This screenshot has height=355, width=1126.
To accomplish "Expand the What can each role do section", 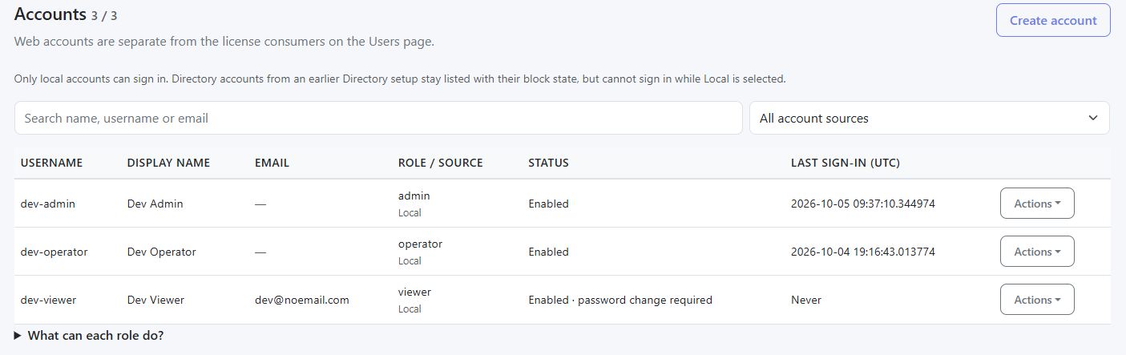I will coord(89,336).
